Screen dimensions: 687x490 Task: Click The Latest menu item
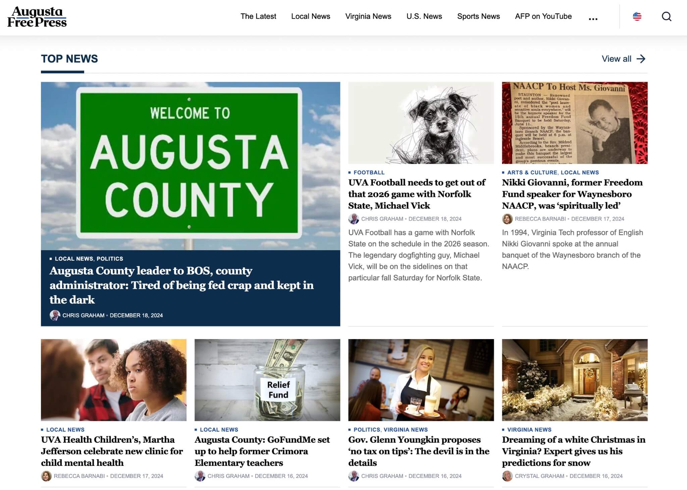[258, 16]
